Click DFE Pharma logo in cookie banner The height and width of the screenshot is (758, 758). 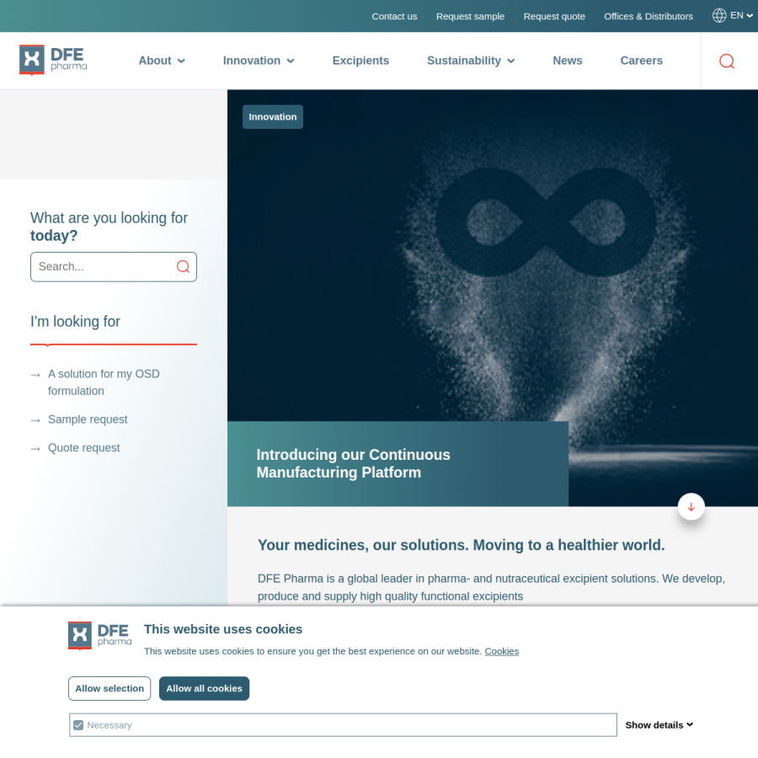[x=99, y=636]
